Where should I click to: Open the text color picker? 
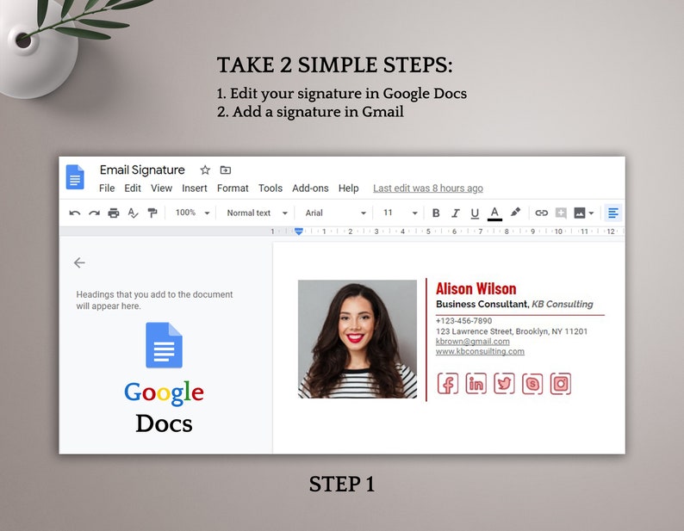tap(494, 213)
